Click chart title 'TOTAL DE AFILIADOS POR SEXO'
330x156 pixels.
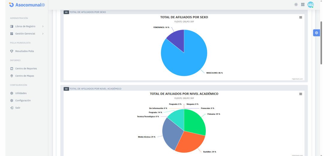(x=184, y=17)
